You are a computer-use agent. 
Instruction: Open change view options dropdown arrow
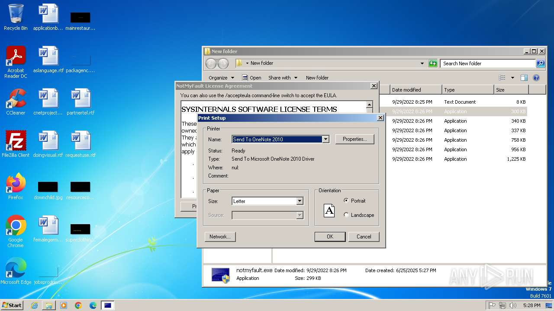(512, 78)
